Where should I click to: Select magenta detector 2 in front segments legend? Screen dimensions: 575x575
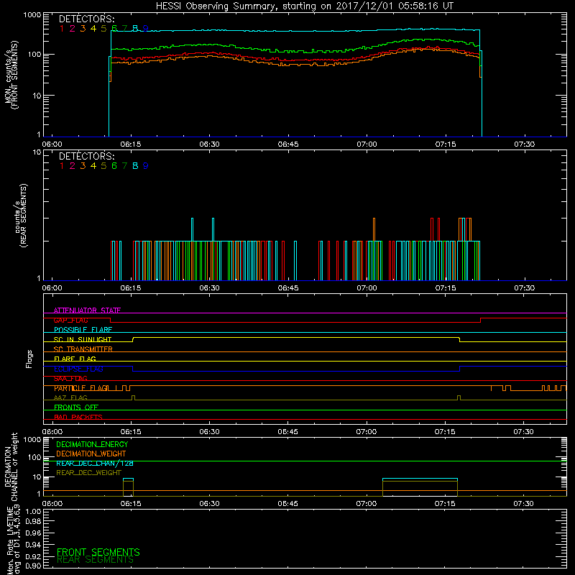tap(73, 29)
